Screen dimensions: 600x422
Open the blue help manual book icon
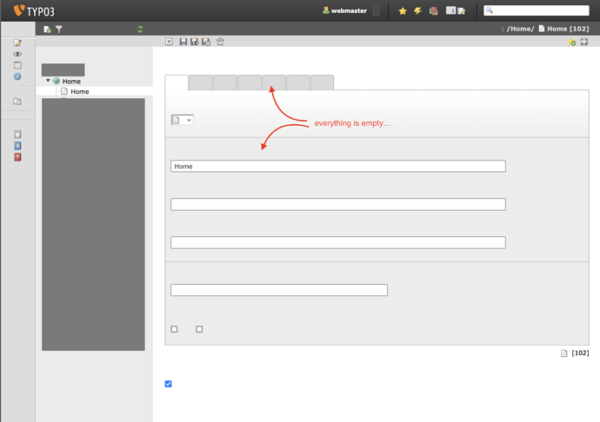pyautogui.click(x=17, y=146)
